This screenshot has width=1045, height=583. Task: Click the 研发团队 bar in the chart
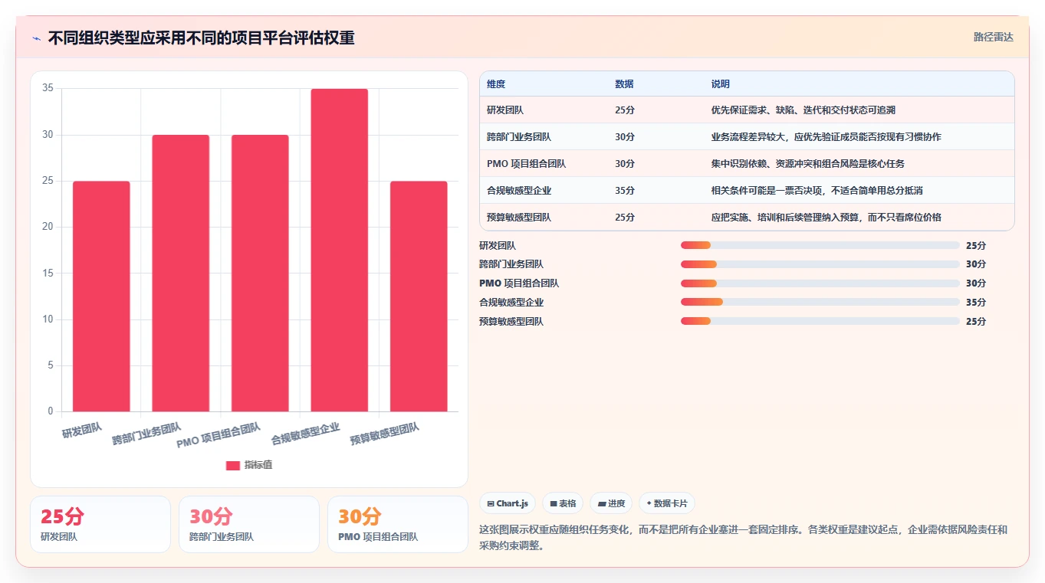click(101, 296)
